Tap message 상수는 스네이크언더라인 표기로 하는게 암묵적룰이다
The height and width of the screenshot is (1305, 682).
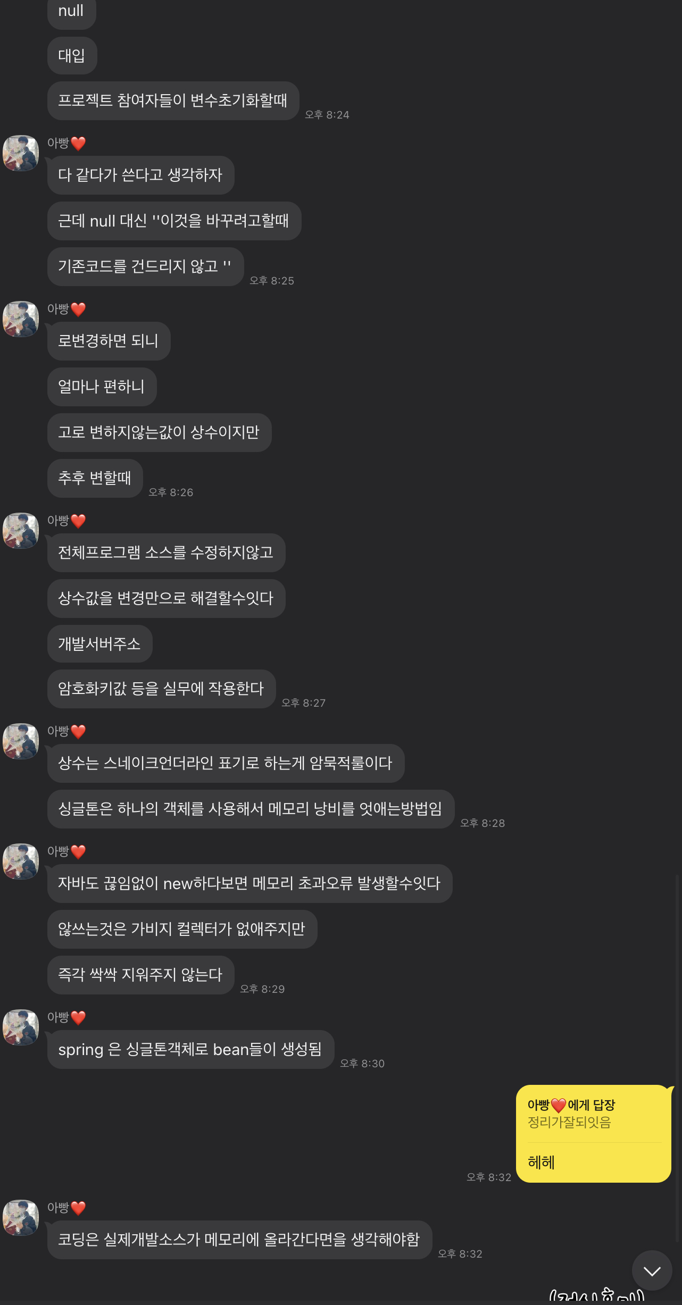coord(226,763)
